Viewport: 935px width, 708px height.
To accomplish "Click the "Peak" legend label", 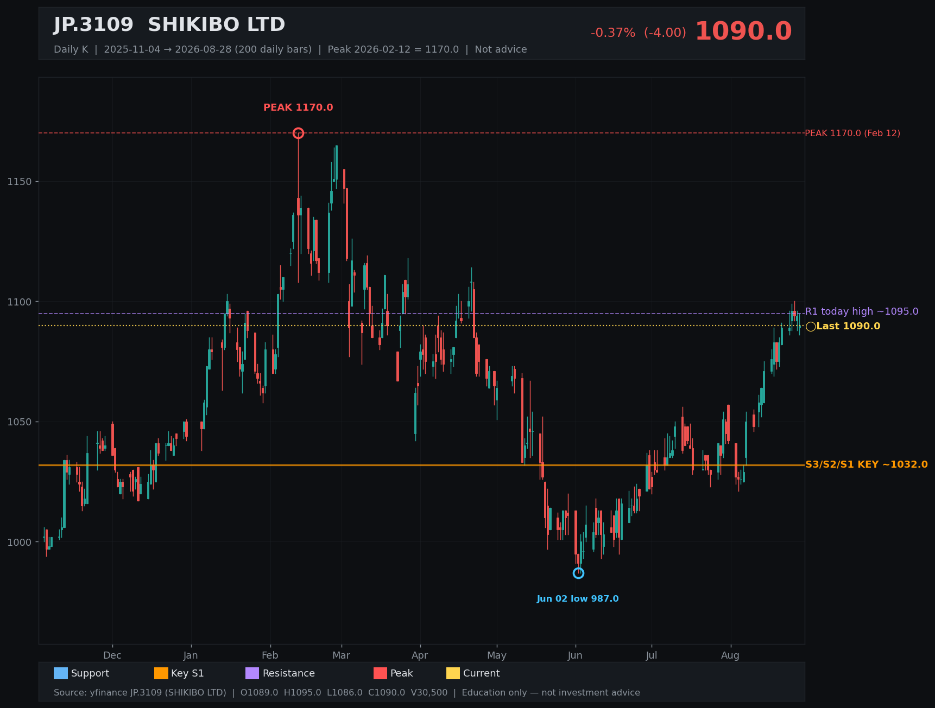I will pos(402,673).
